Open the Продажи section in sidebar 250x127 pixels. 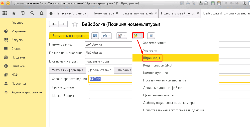click(x=18, y=57)
